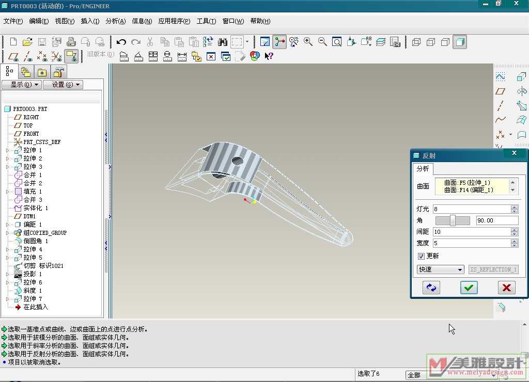The image size is (529, 382).
Task: Open the 设置 dropdown in model tree
Action: [63, 85]
